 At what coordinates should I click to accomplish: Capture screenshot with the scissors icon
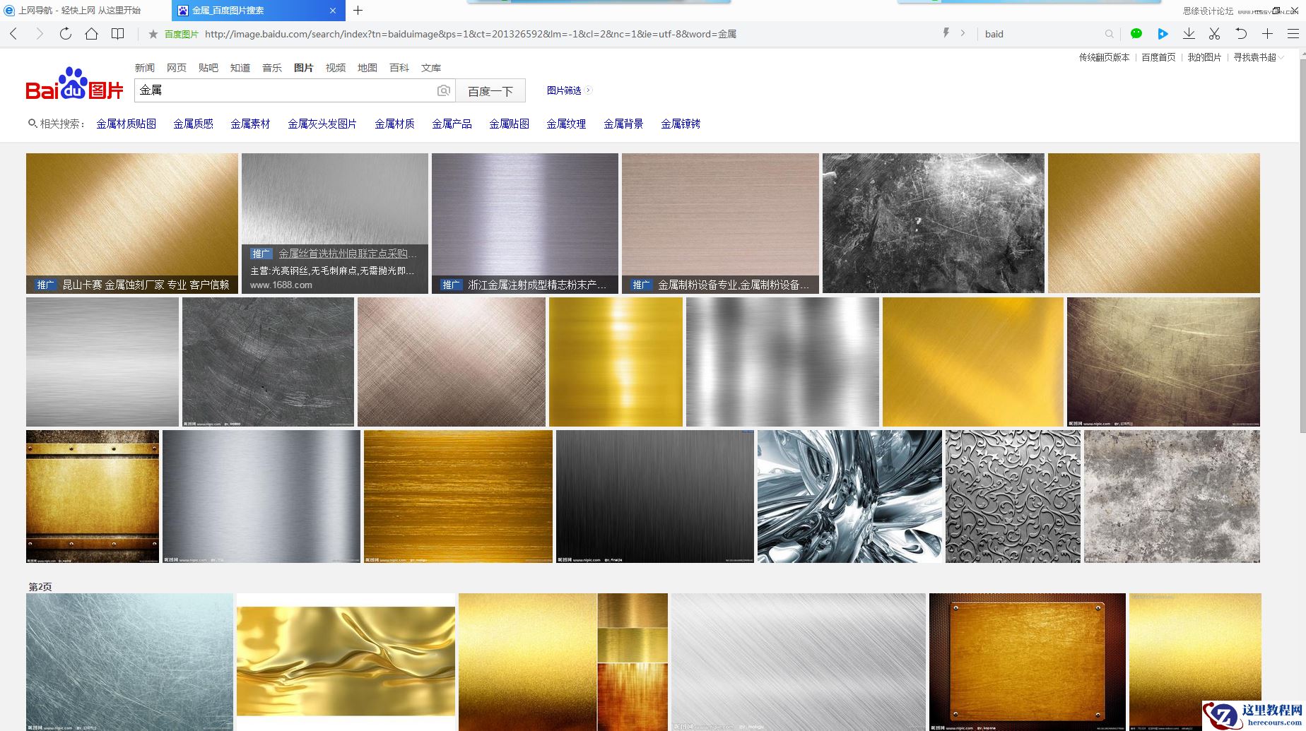click(x=1214, y=33)
